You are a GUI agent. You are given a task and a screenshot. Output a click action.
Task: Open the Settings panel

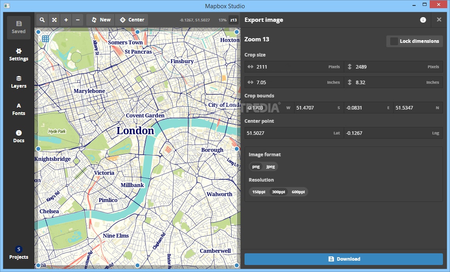coord(18,55)
